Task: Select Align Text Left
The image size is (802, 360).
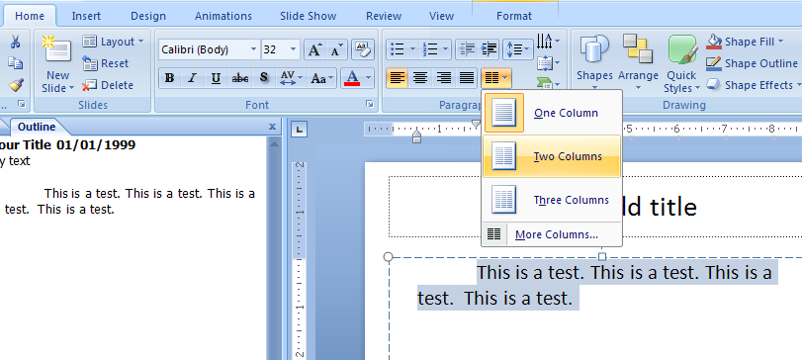Action: point(397,78)
